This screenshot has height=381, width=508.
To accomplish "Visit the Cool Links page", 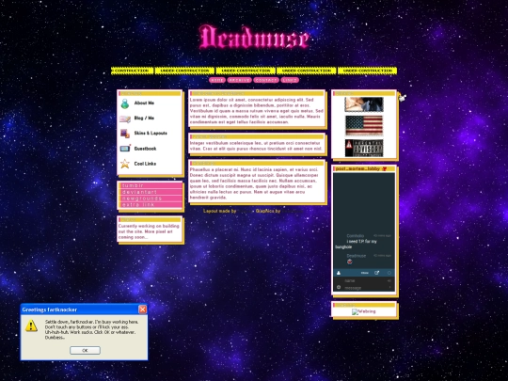I will tap(145, 164).
